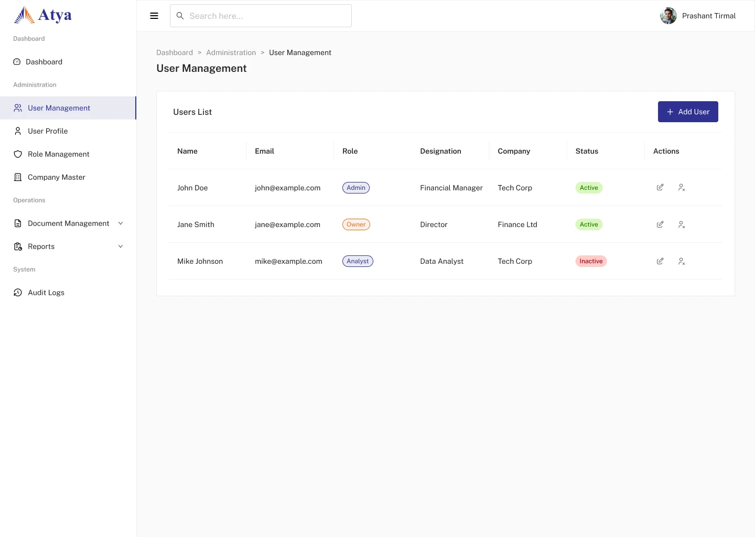Click User Management breadcrumb
Screen dimensions: 755x537
[x=300, y=52]
